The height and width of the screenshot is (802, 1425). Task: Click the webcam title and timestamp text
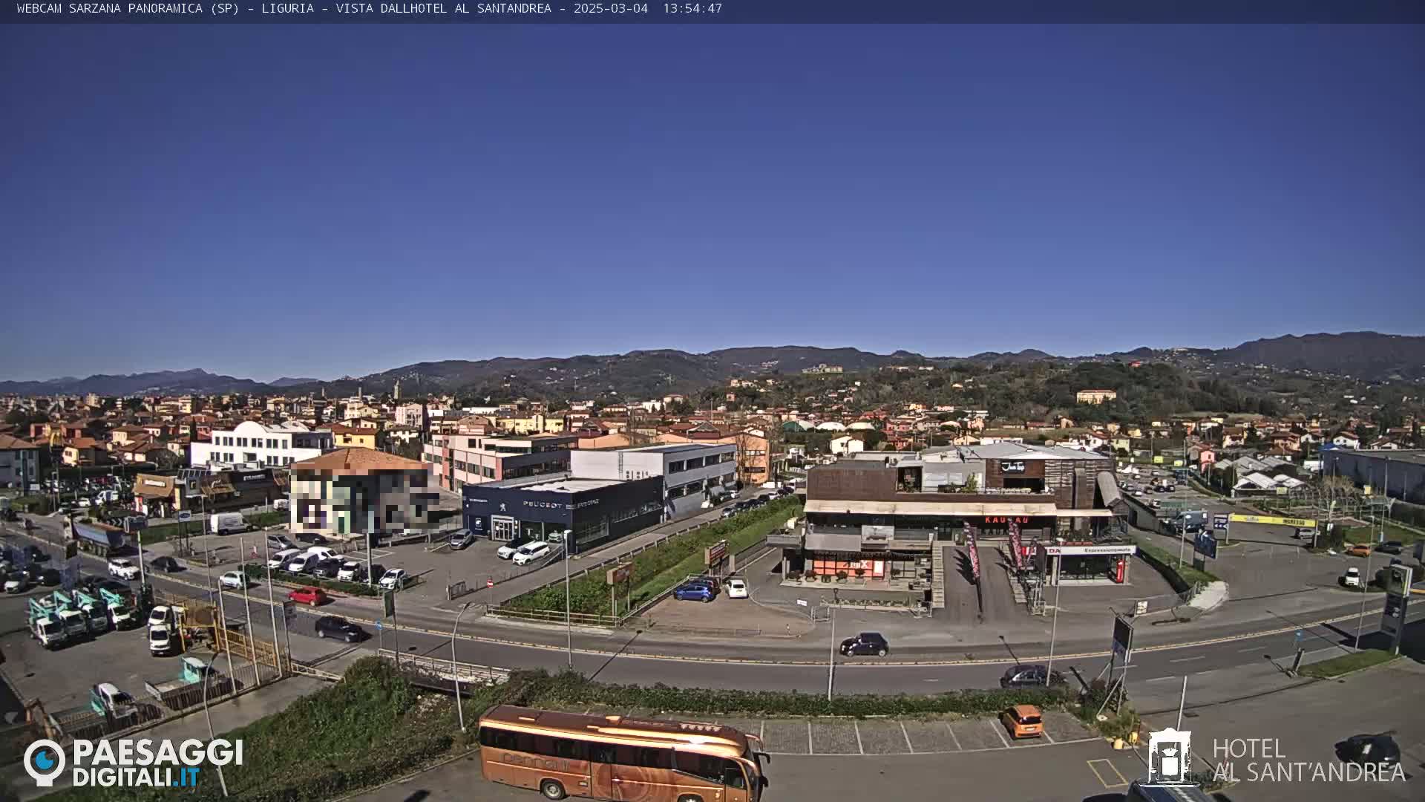coord(369,8)
